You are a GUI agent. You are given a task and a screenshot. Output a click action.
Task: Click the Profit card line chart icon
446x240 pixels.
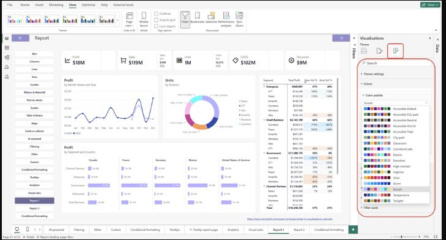67,60
